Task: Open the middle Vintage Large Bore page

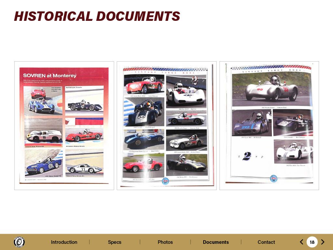Action: point(166,125)
